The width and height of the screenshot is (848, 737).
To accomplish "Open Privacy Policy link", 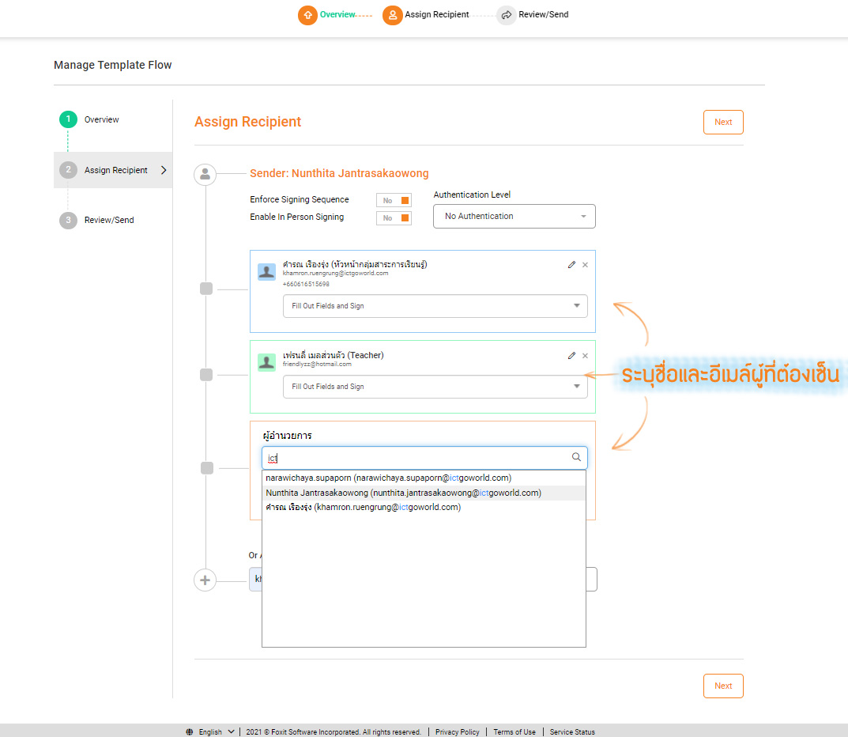I will click(458, 731).
